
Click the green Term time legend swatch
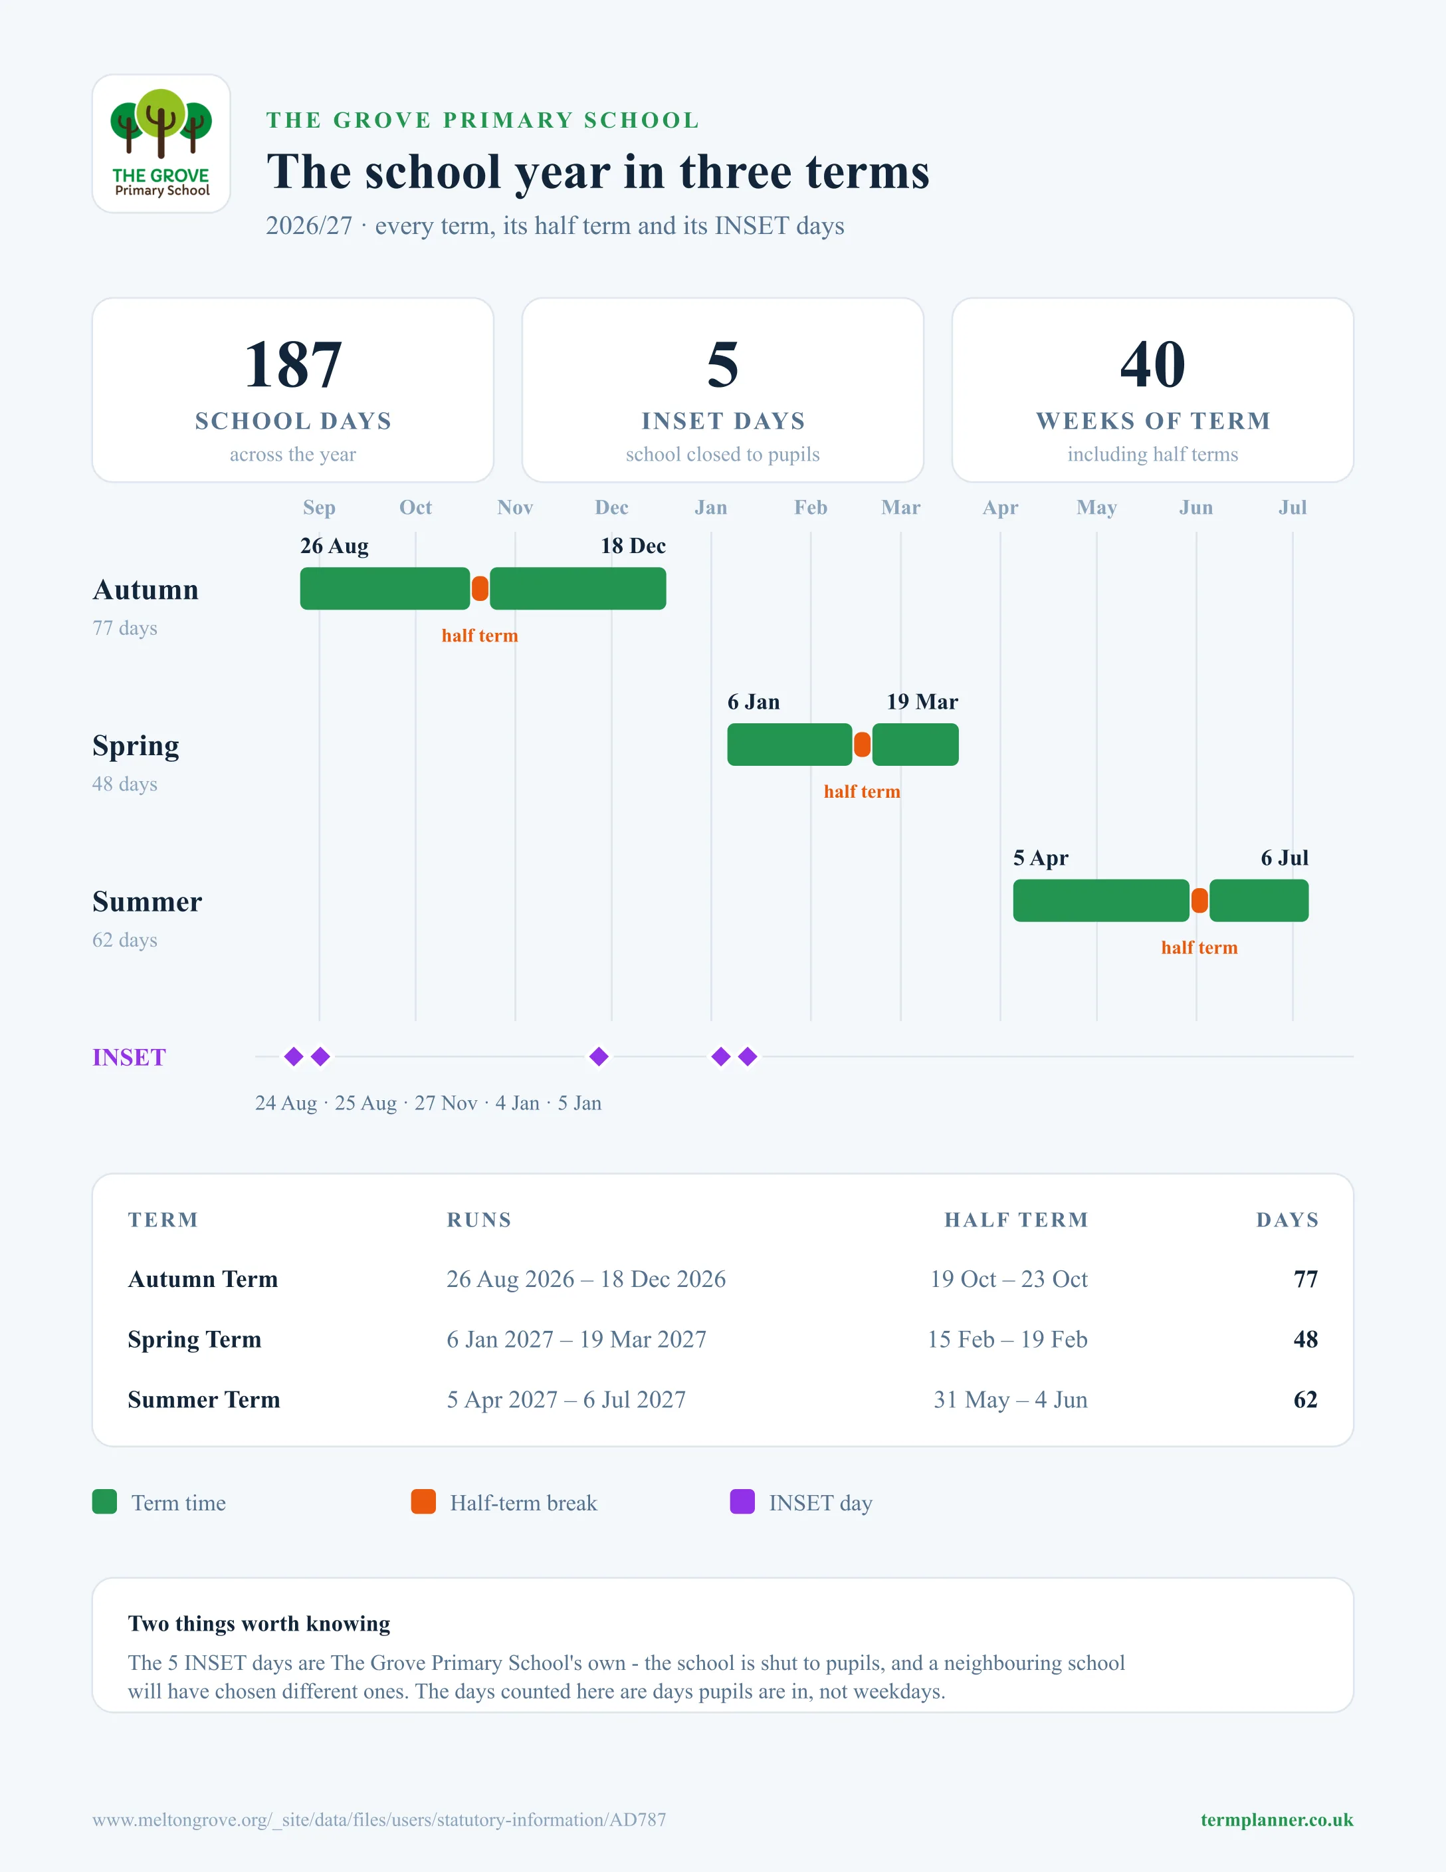click(x=104, y=1502)
